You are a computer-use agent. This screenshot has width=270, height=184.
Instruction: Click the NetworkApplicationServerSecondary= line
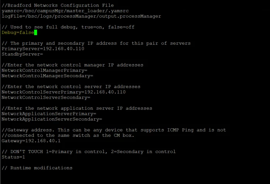pyautogui.click(x=52, y=119)
